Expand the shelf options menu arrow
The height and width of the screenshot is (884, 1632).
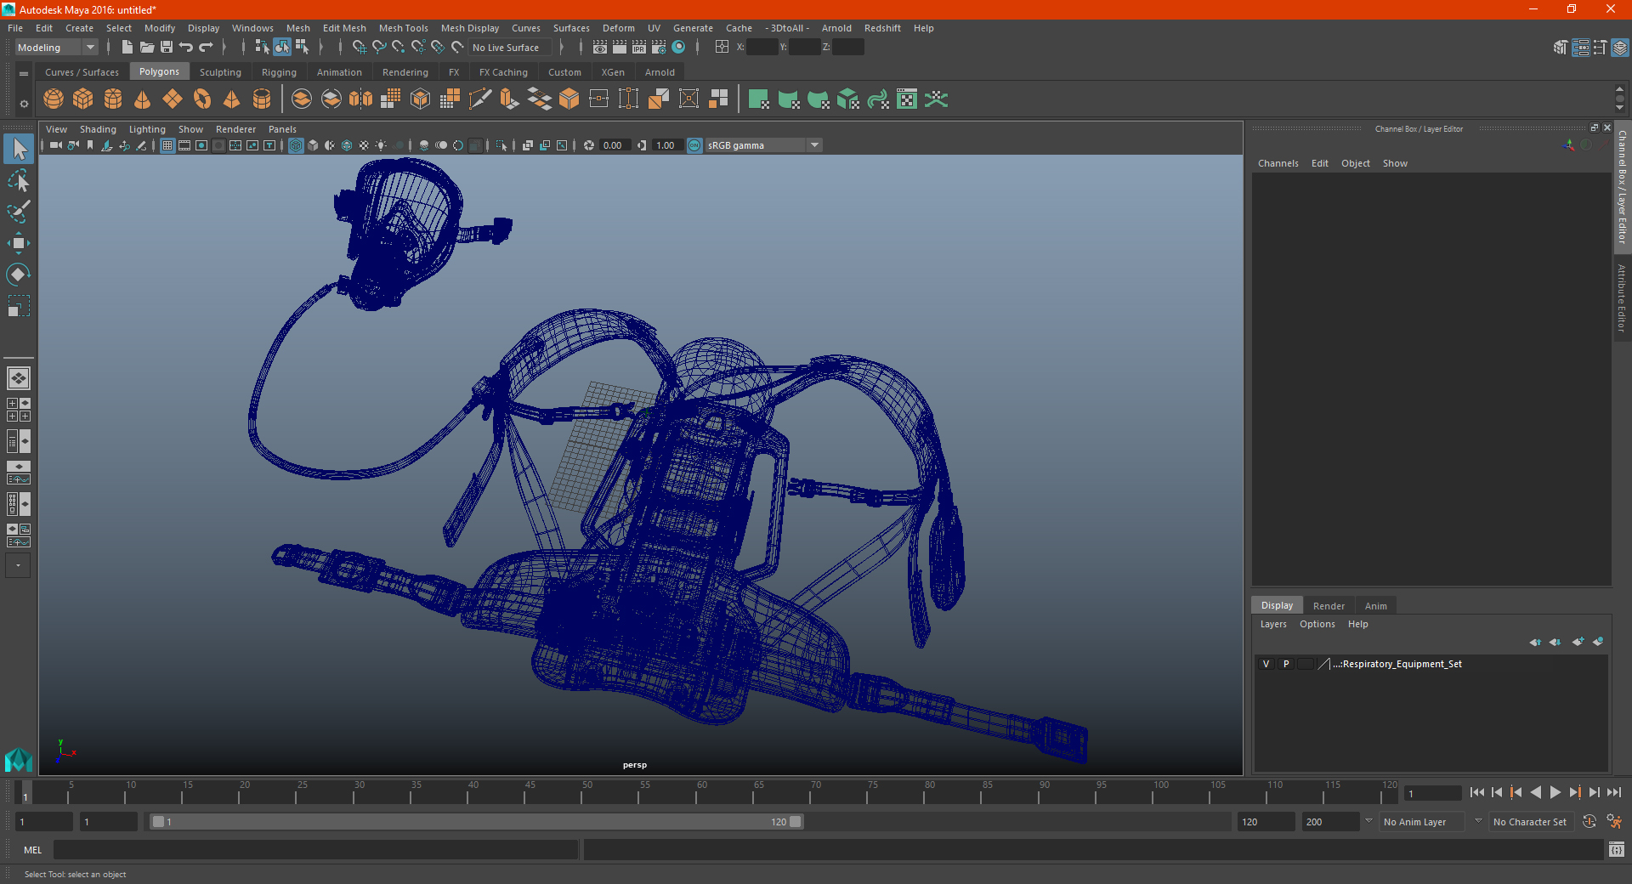[x=24, y=74]
